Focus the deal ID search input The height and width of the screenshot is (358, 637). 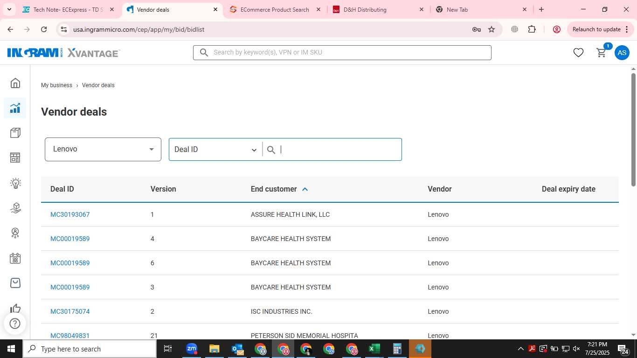pyautogui.click(x=339, y=150)
